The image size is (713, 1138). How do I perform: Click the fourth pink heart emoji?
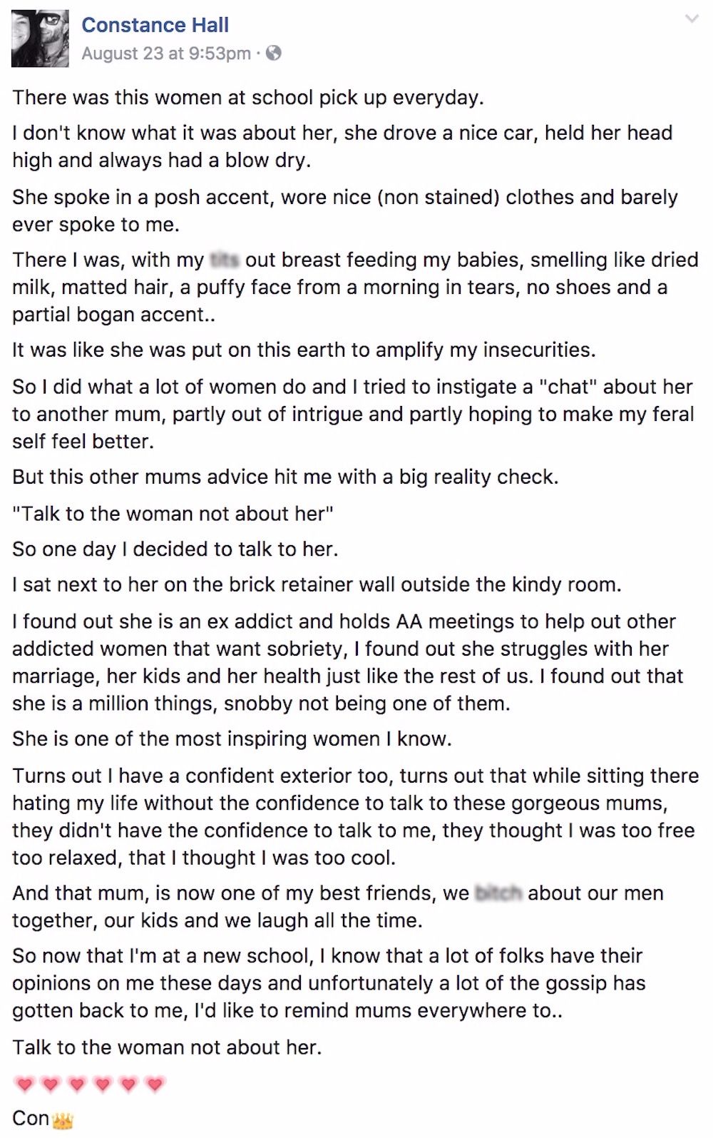pyautogui.click(x=103, y=1084)
